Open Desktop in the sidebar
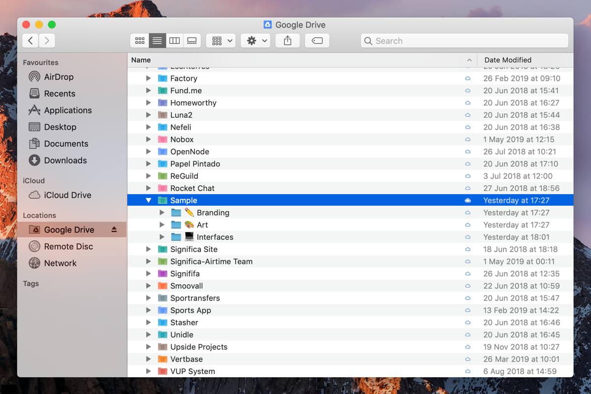 71,127
